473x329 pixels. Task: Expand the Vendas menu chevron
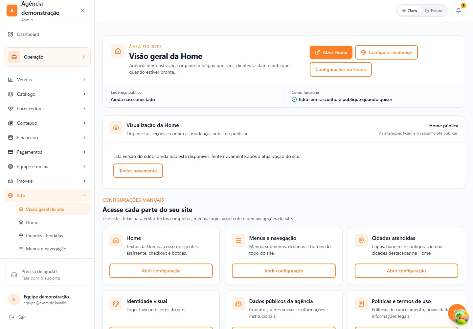pyautogui.click(x=84, y=80)
